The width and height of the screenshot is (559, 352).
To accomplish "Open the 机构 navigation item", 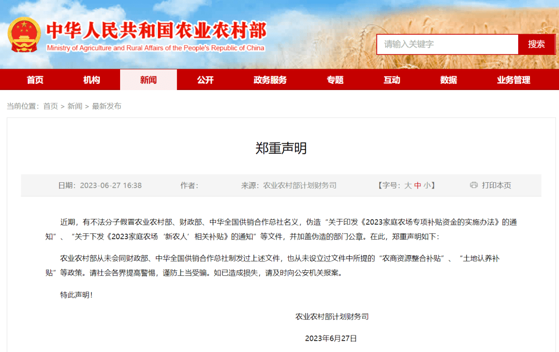I will point(92,80).
